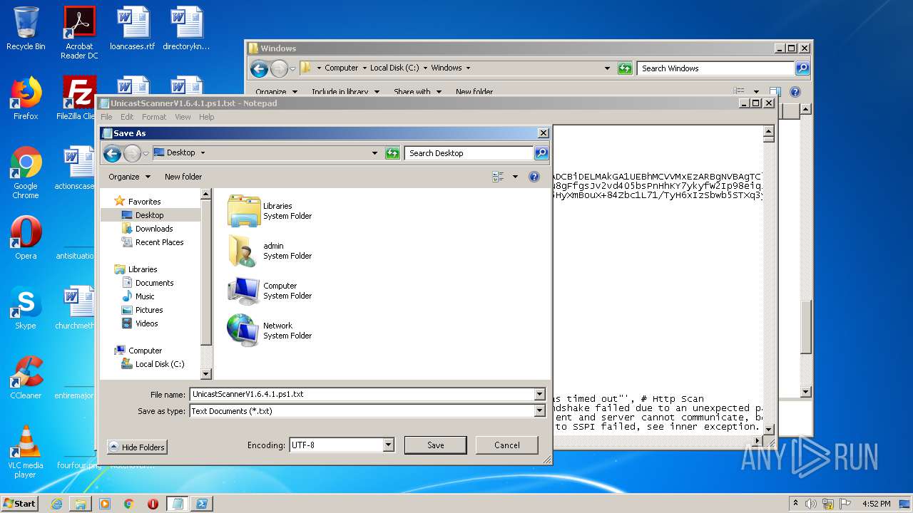Open the Recycle Bin desktop icon

click(x=26, y=28)
